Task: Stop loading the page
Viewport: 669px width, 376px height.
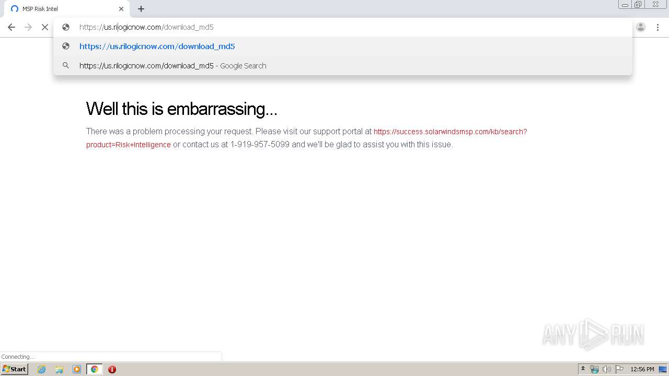Action: click(45, 27)
